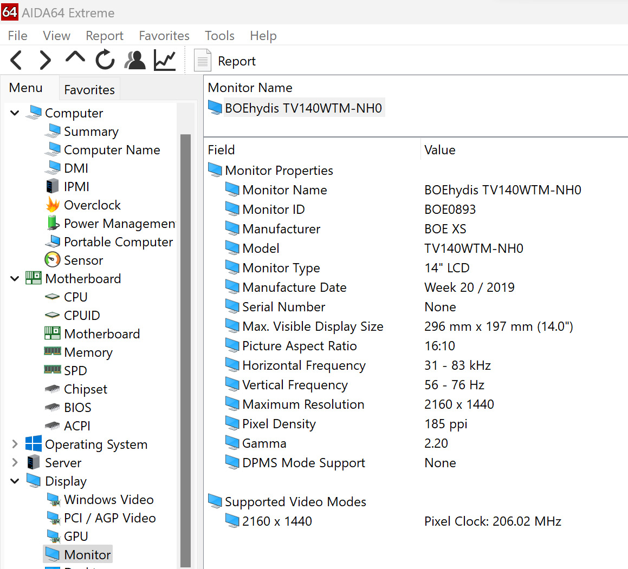Click the SPD memory icon
628x569 pixels.
pyautogui.click(x=53, y=369)
